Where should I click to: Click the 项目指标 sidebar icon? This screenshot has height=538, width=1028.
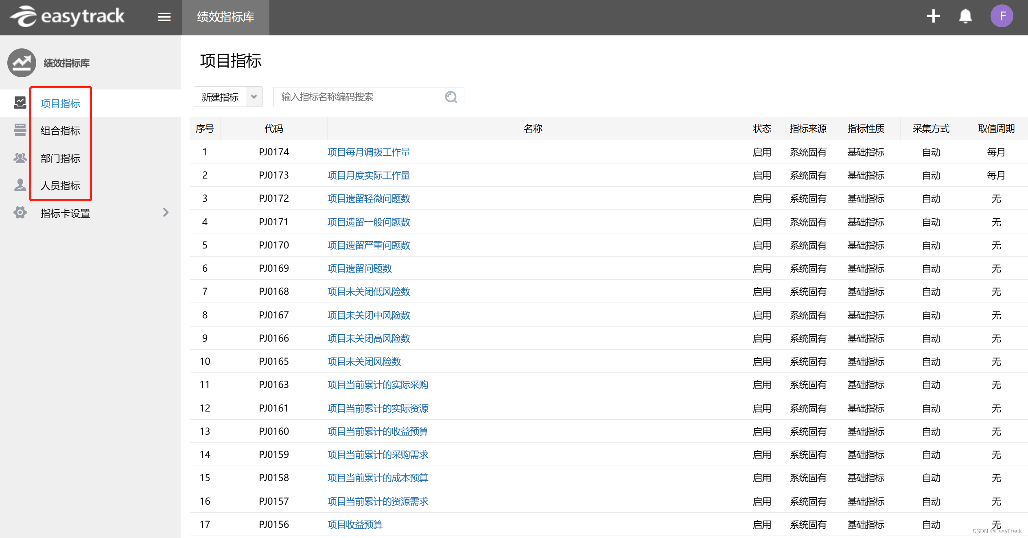[20, 102]
